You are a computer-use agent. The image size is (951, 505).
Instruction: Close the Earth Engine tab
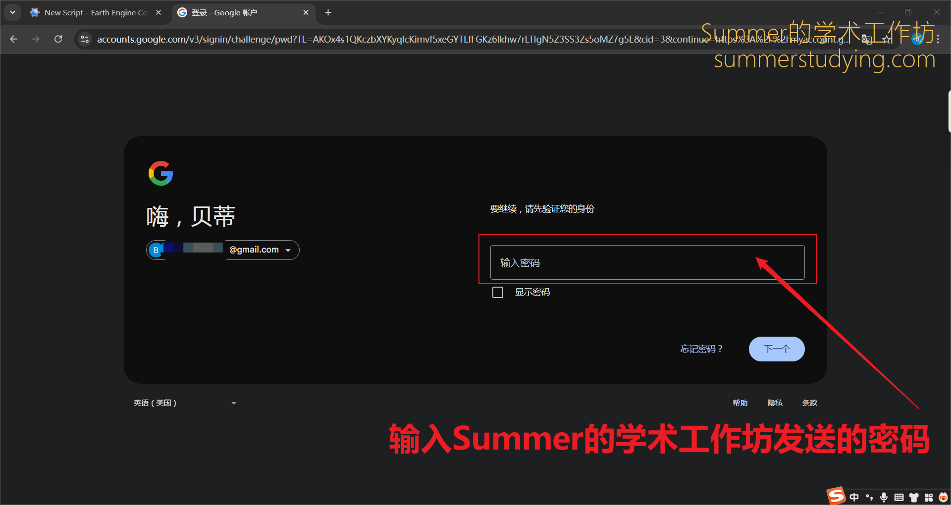tap(158, 12)
